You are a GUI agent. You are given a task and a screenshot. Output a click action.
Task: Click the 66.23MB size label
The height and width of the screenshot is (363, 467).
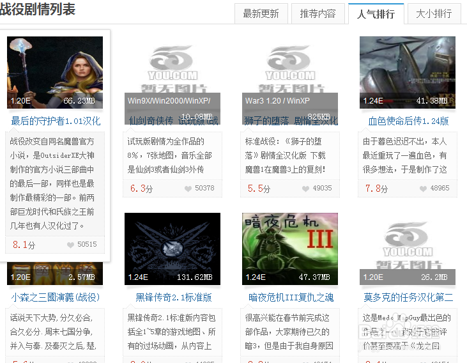coord(79,101)
